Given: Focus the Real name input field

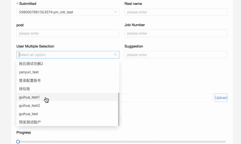Looking at the screenshot, I should click(176, 12).
